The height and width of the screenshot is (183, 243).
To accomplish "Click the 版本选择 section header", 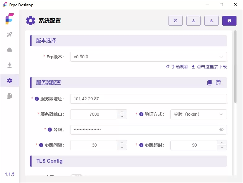I will click(x=129, y=41).
